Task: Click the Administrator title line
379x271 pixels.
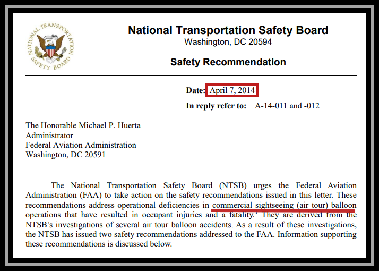Action: tap(49, 135)
